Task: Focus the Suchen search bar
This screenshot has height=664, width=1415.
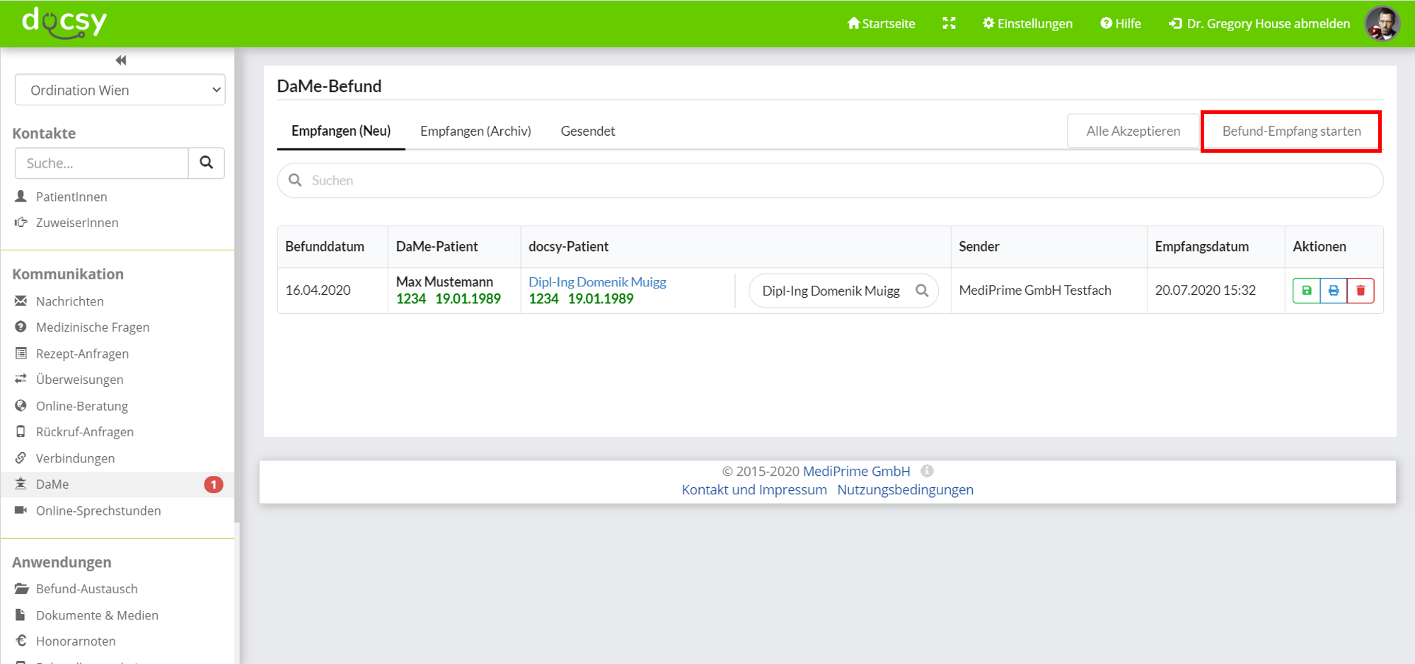Action: (x=830, y=180)
